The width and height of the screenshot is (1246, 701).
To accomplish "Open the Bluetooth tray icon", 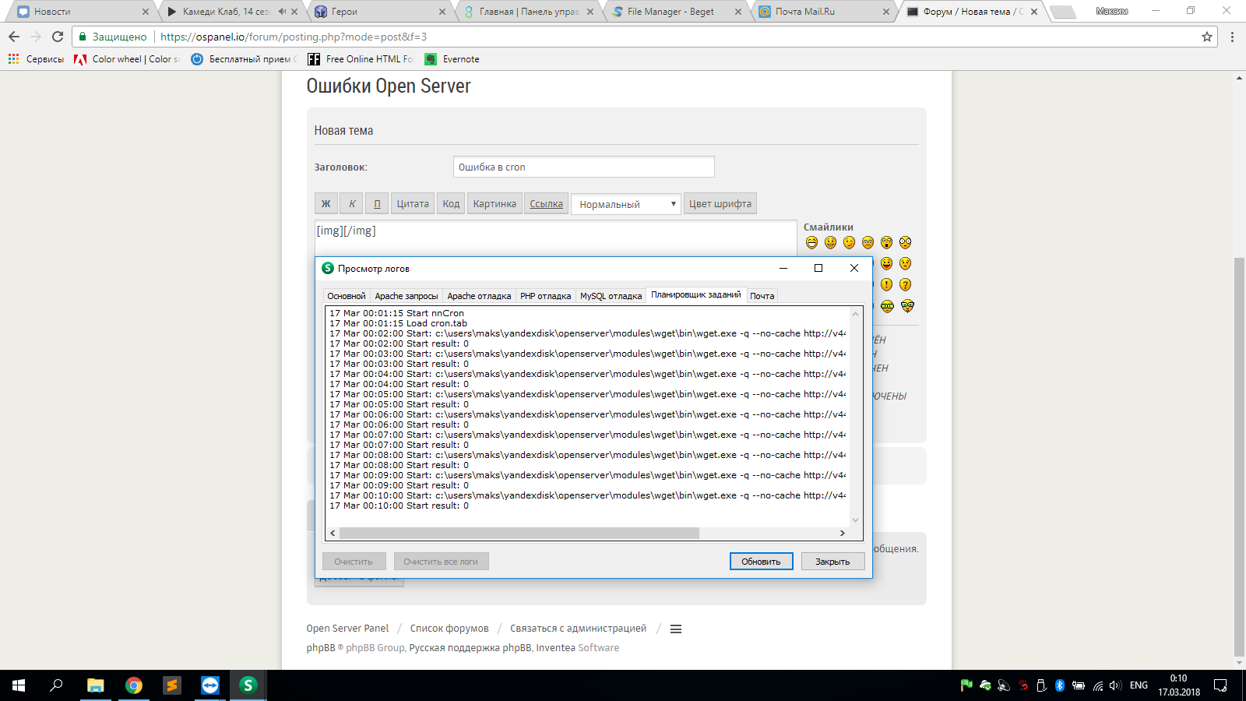I will point(1059,685).
